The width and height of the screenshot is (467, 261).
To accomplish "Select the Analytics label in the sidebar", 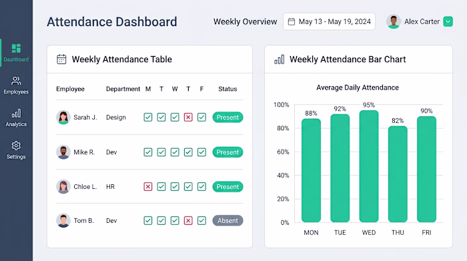I will tap(16, 124).
